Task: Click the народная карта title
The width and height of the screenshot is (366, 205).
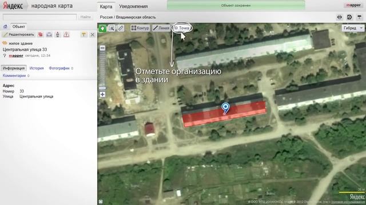Action: (52, 6)
